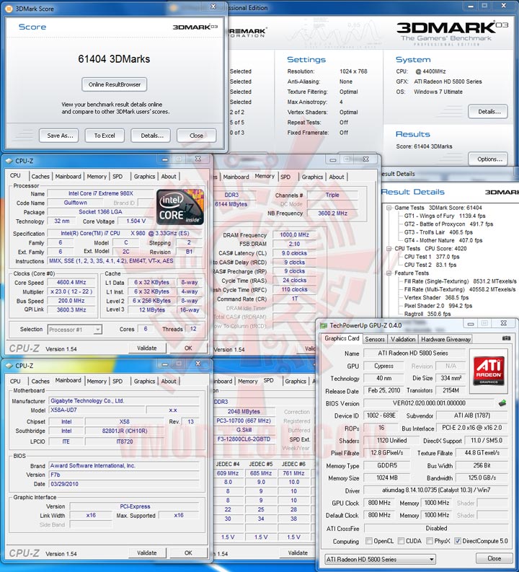Click Validate in the CPU-Z mainboard window
The width and height of the screenshot is (519, 572).
pyautogui.click(x=147, y=553)
